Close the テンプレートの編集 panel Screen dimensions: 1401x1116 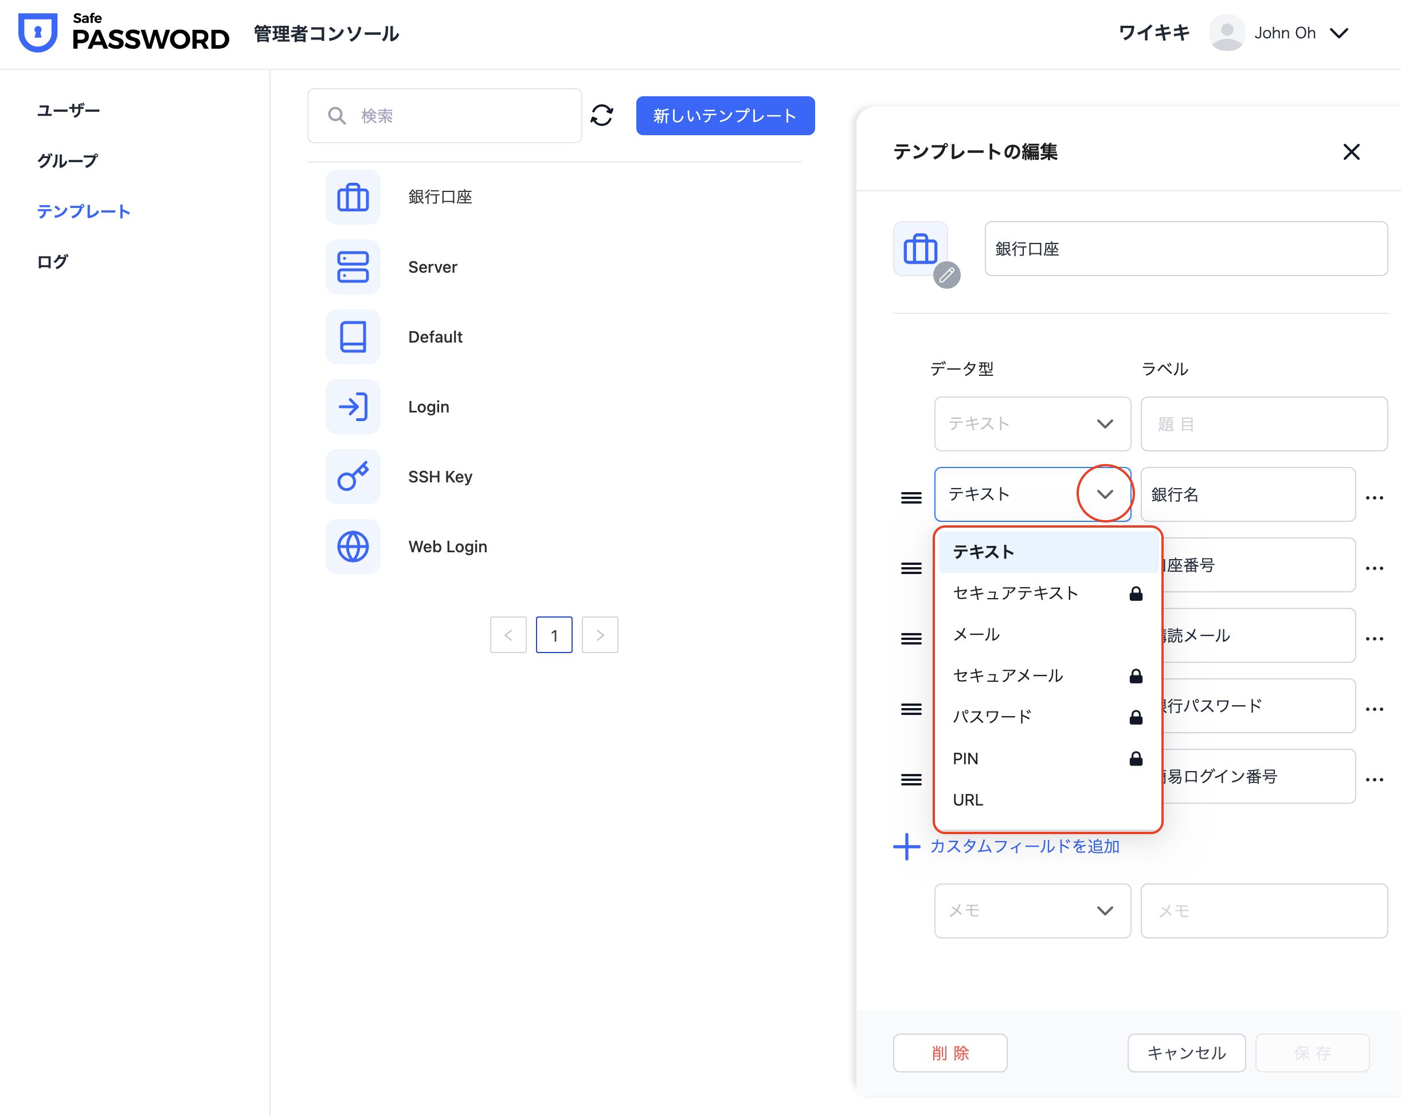pos(1351,152)
